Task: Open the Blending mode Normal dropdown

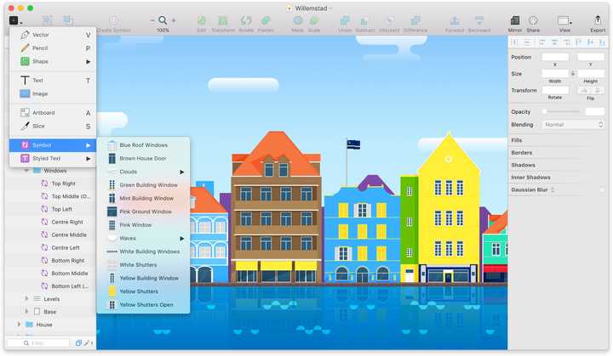Action: point(573,125)
